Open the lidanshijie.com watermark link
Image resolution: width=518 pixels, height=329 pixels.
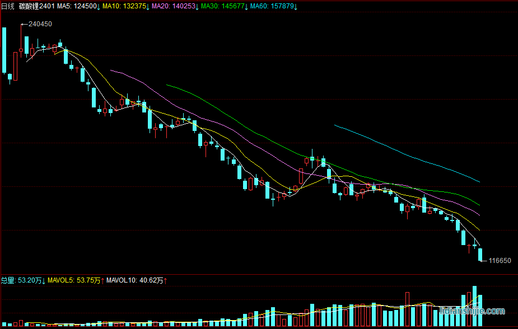(x=473, y=311)
